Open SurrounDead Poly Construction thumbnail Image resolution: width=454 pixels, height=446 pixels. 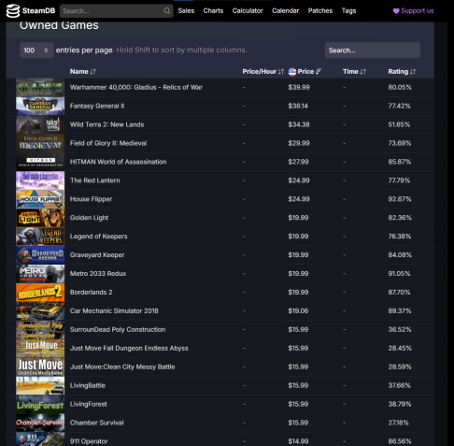point(40,329)
